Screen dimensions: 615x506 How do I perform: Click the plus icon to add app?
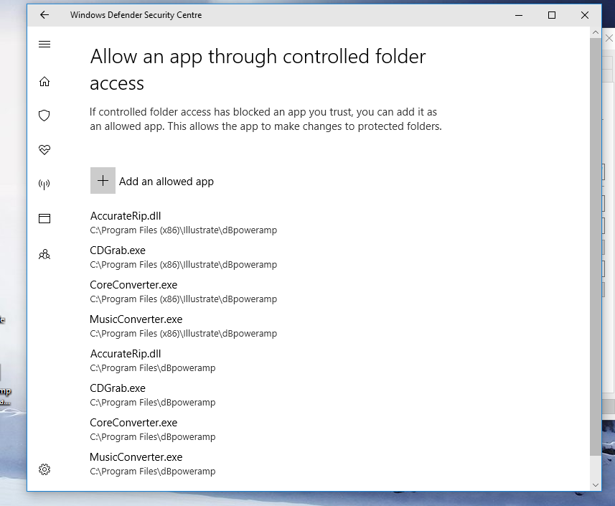tap(103, 181)
